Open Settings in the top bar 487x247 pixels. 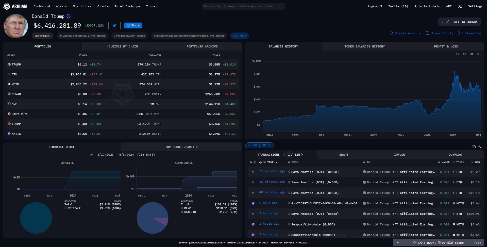pyautogui.click(x=475, y=6)
